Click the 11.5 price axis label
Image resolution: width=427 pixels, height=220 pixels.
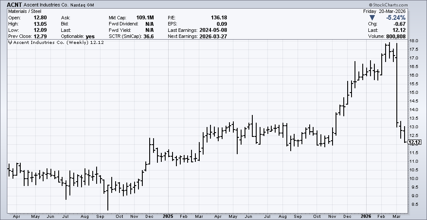pos(414,153)
